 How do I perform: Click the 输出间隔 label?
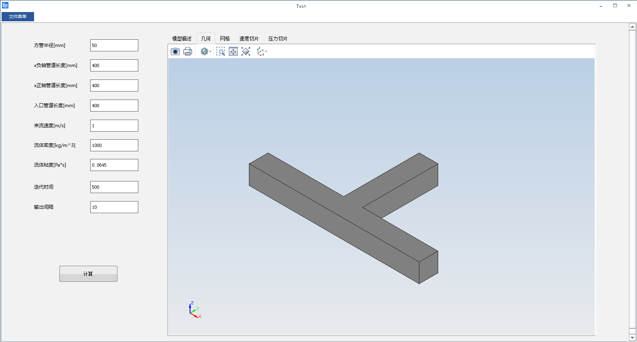click(44, 207)
